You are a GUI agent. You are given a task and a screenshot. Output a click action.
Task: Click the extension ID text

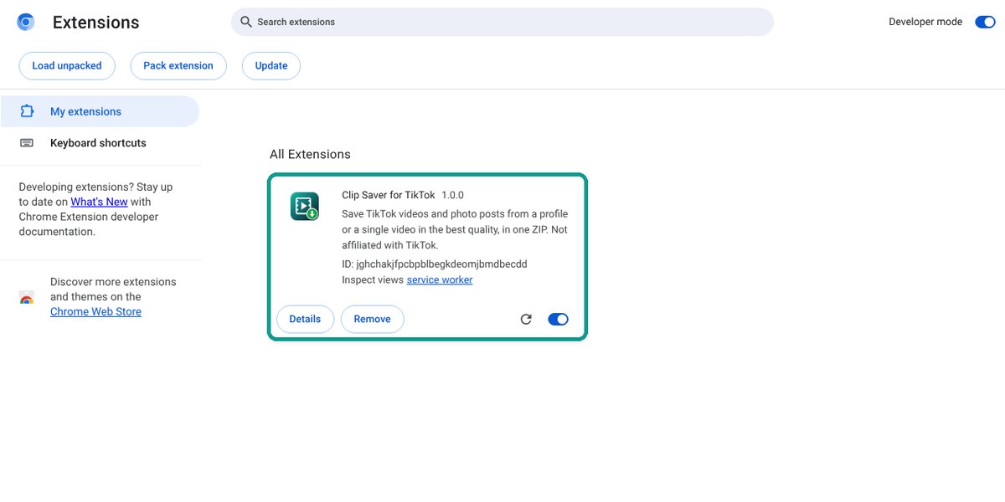coord(435,264)
